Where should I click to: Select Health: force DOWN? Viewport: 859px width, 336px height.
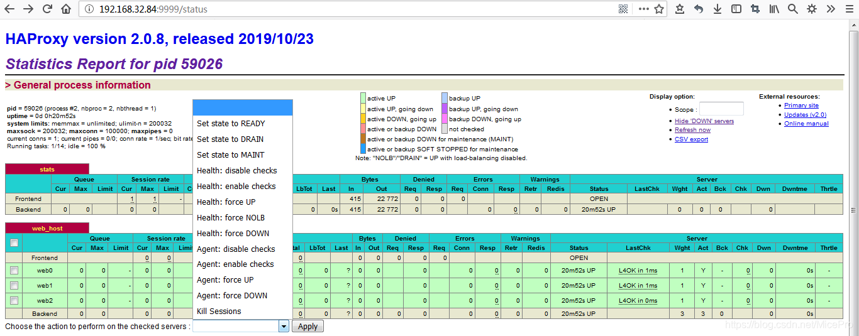coord(243,234)
